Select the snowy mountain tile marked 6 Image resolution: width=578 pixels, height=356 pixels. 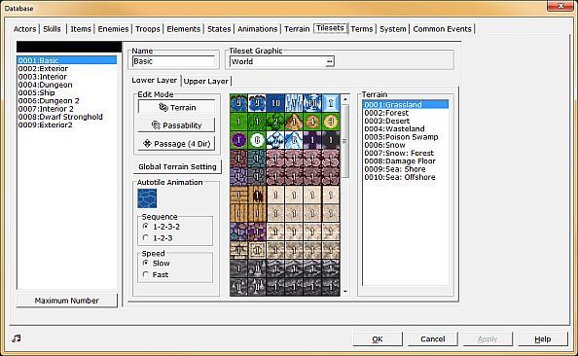tap(294, 140)
